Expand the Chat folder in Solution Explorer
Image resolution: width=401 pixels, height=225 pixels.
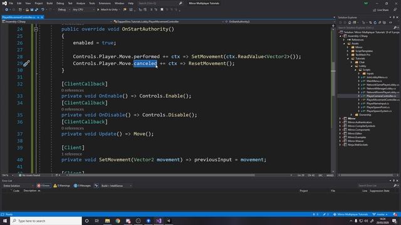coord(352,62)
